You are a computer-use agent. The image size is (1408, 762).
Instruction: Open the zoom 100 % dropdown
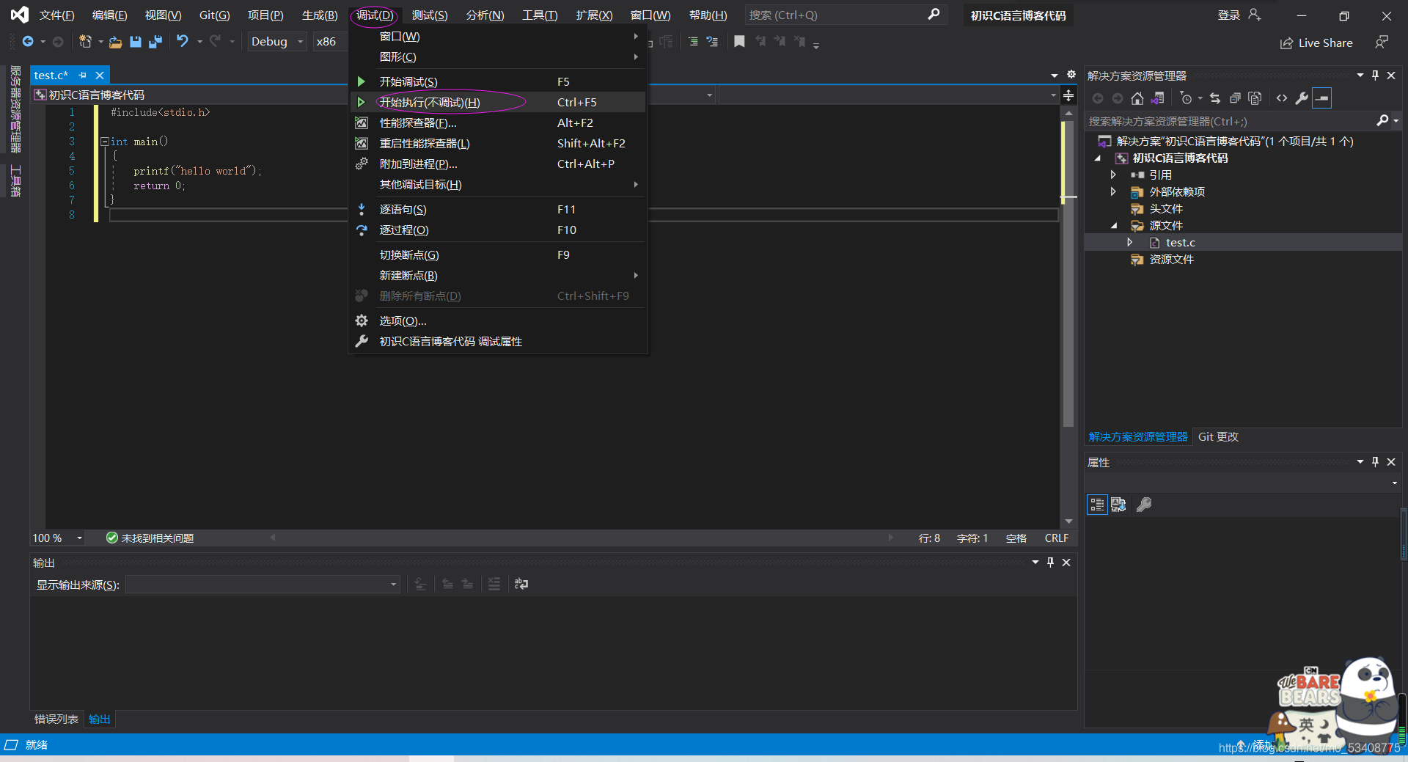tap(79, 538)
